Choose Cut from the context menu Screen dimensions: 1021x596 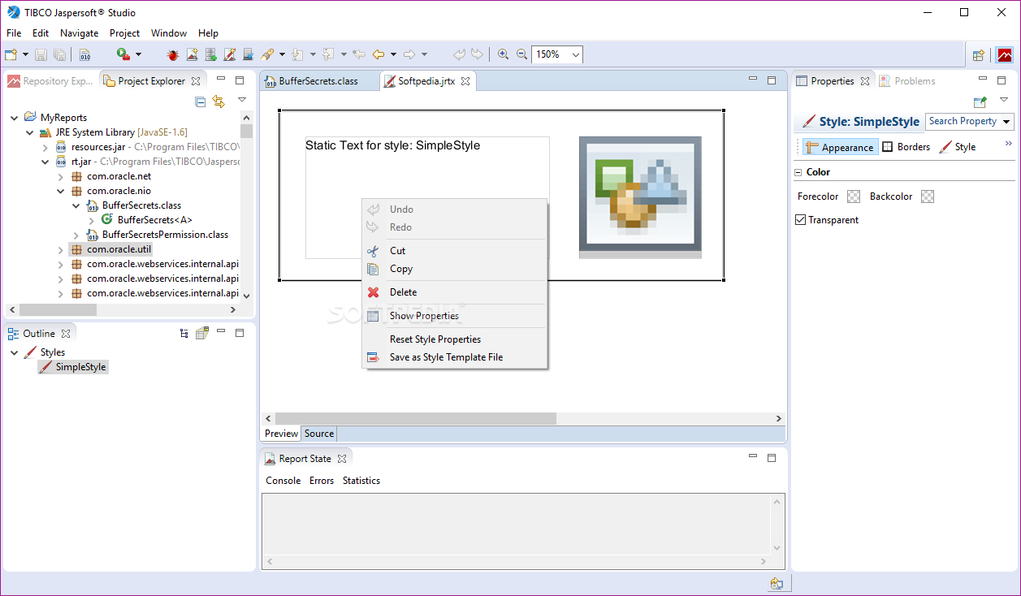click(x=455, y=251)
